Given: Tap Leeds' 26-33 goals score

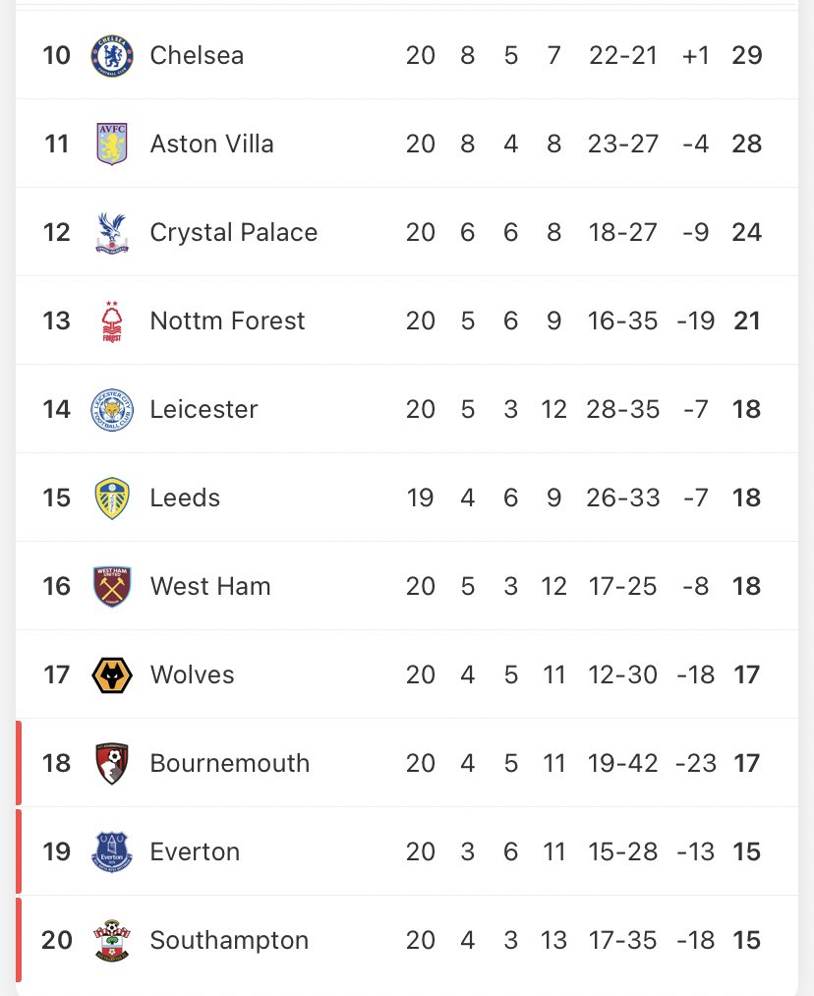Looking at the screenshot, I should click(623, 498).
